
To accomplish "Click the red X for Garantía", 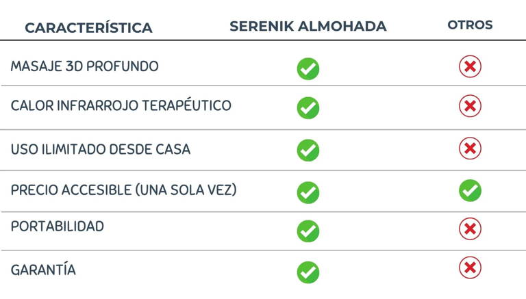I will [x=470, y=268].
